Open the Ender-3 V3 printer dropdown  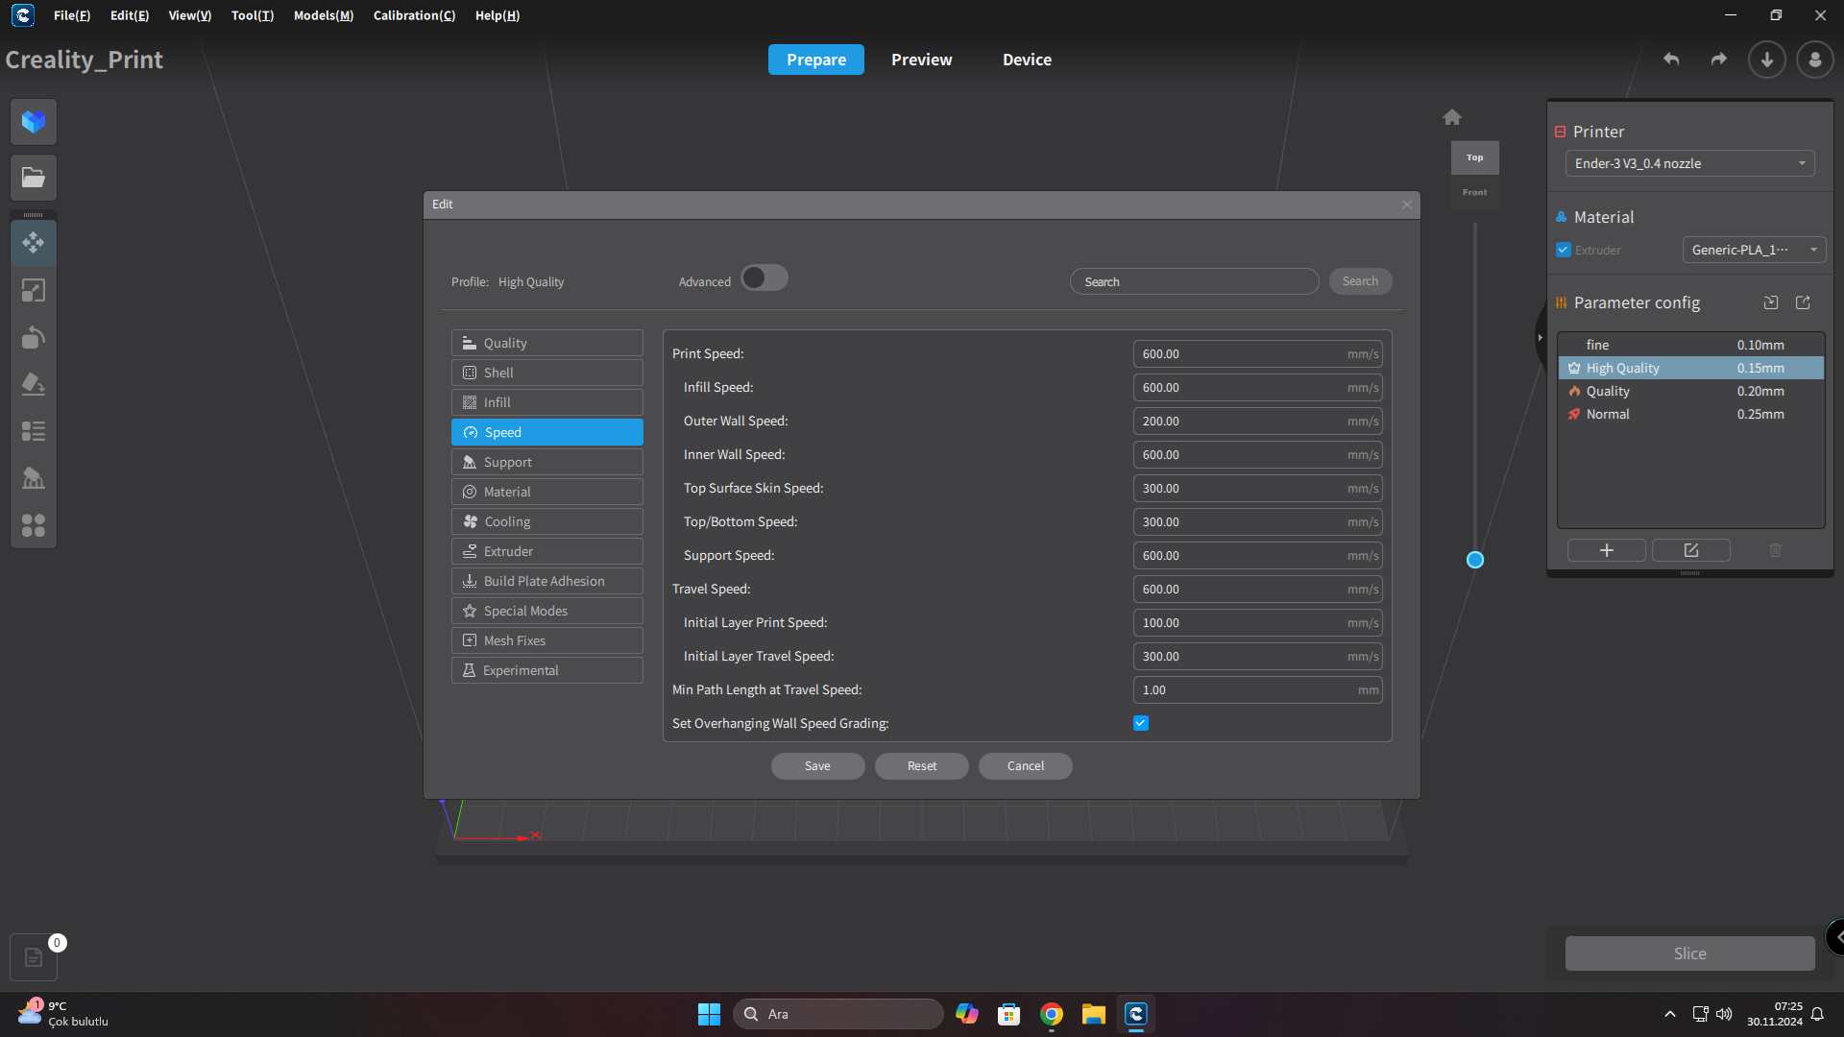tap(1689, 163)
